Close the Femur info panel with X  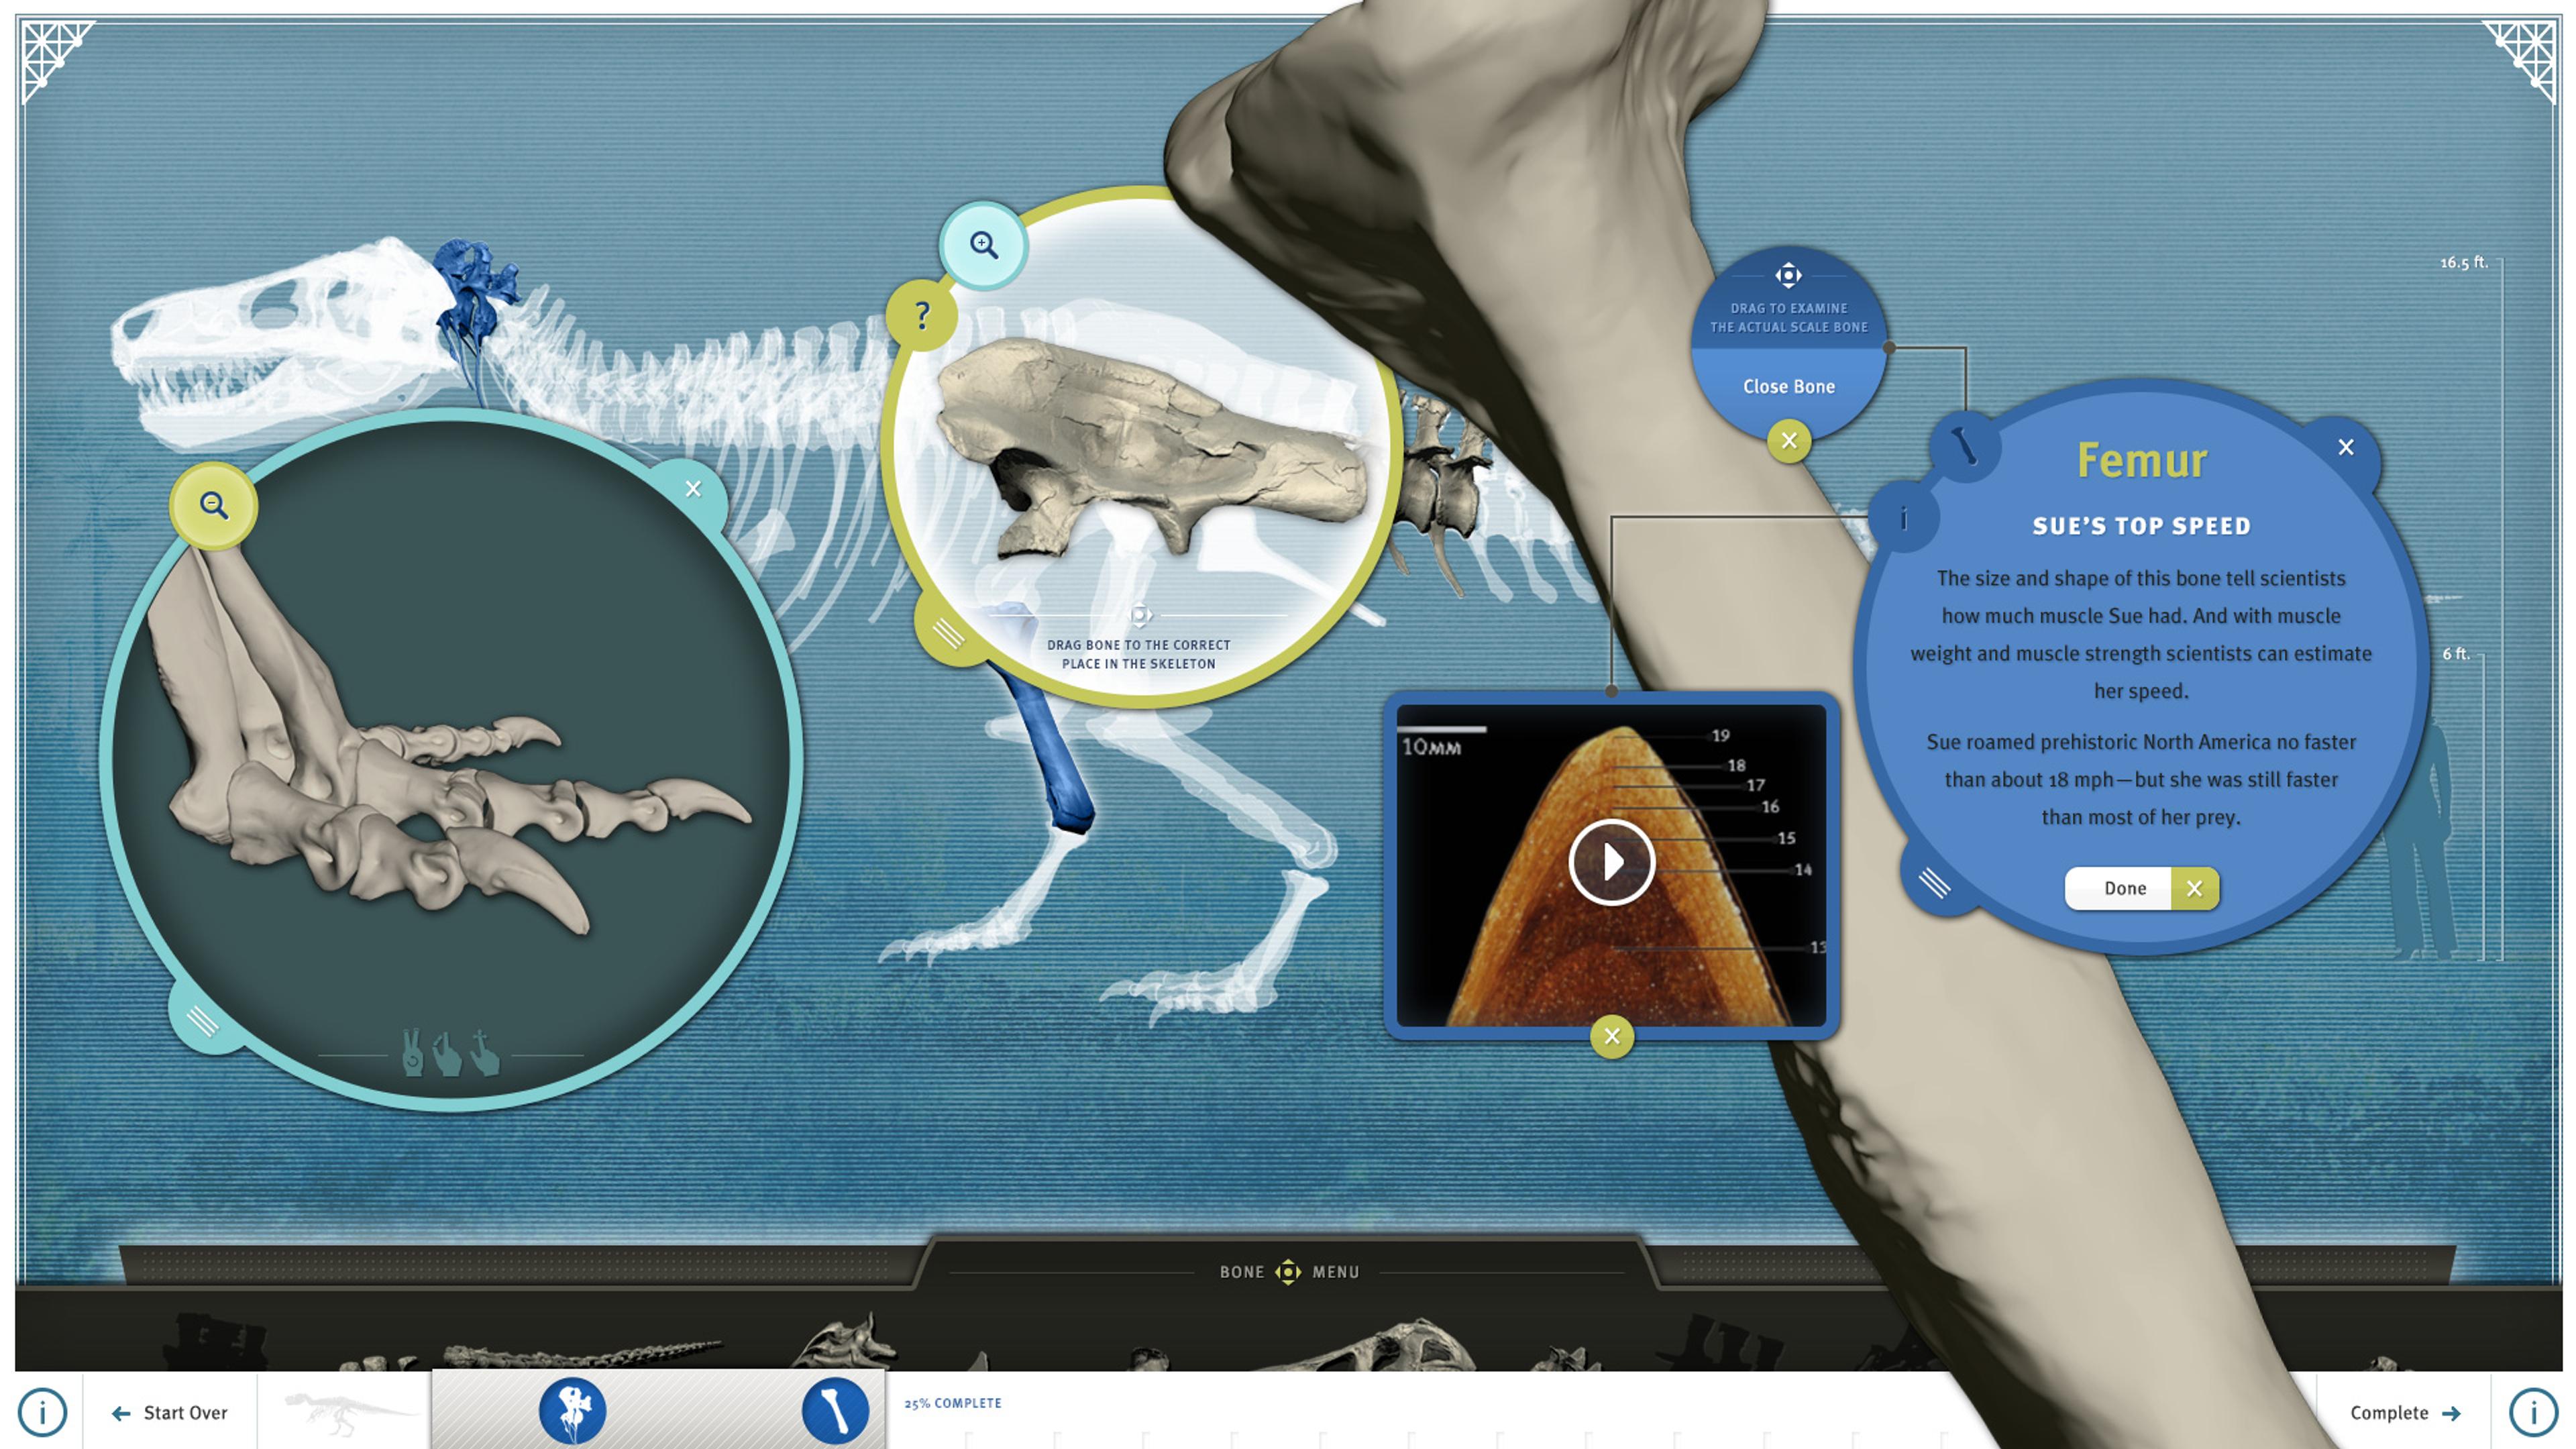tap(2345, 447)
